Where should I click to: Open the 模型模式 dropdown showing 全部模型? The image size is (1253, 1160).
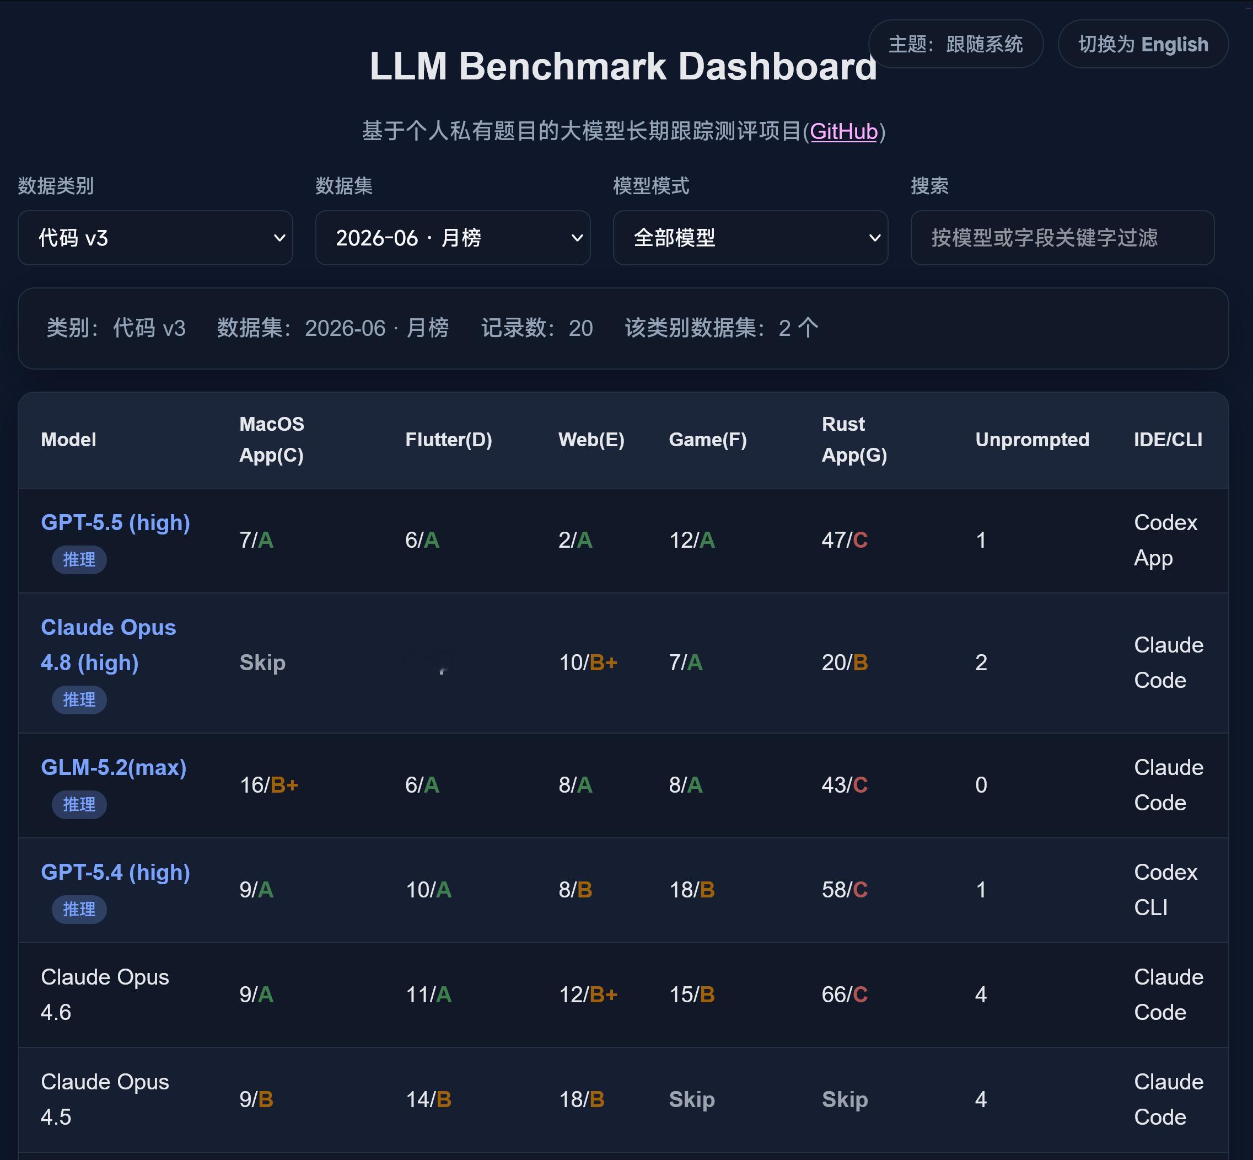click(x=750, y=238)
